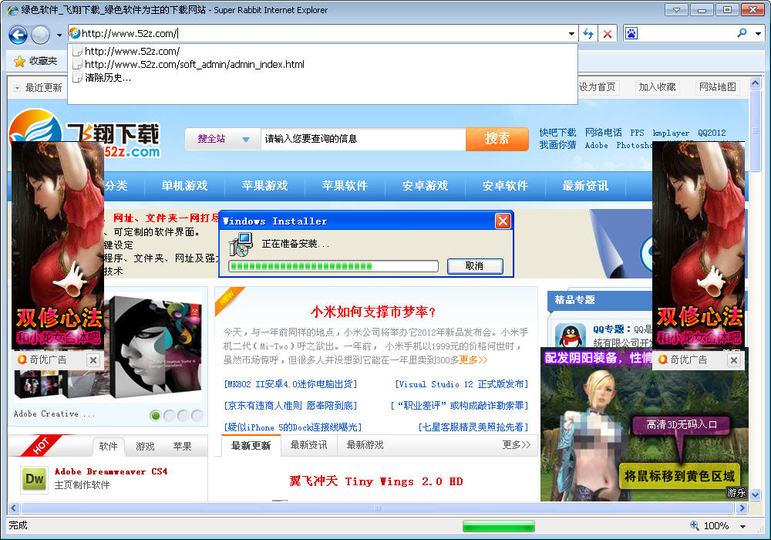This screenshot has width=771, height=540.
Task: Select the 最新更新 content tab
Action: [x=251, y=446]
